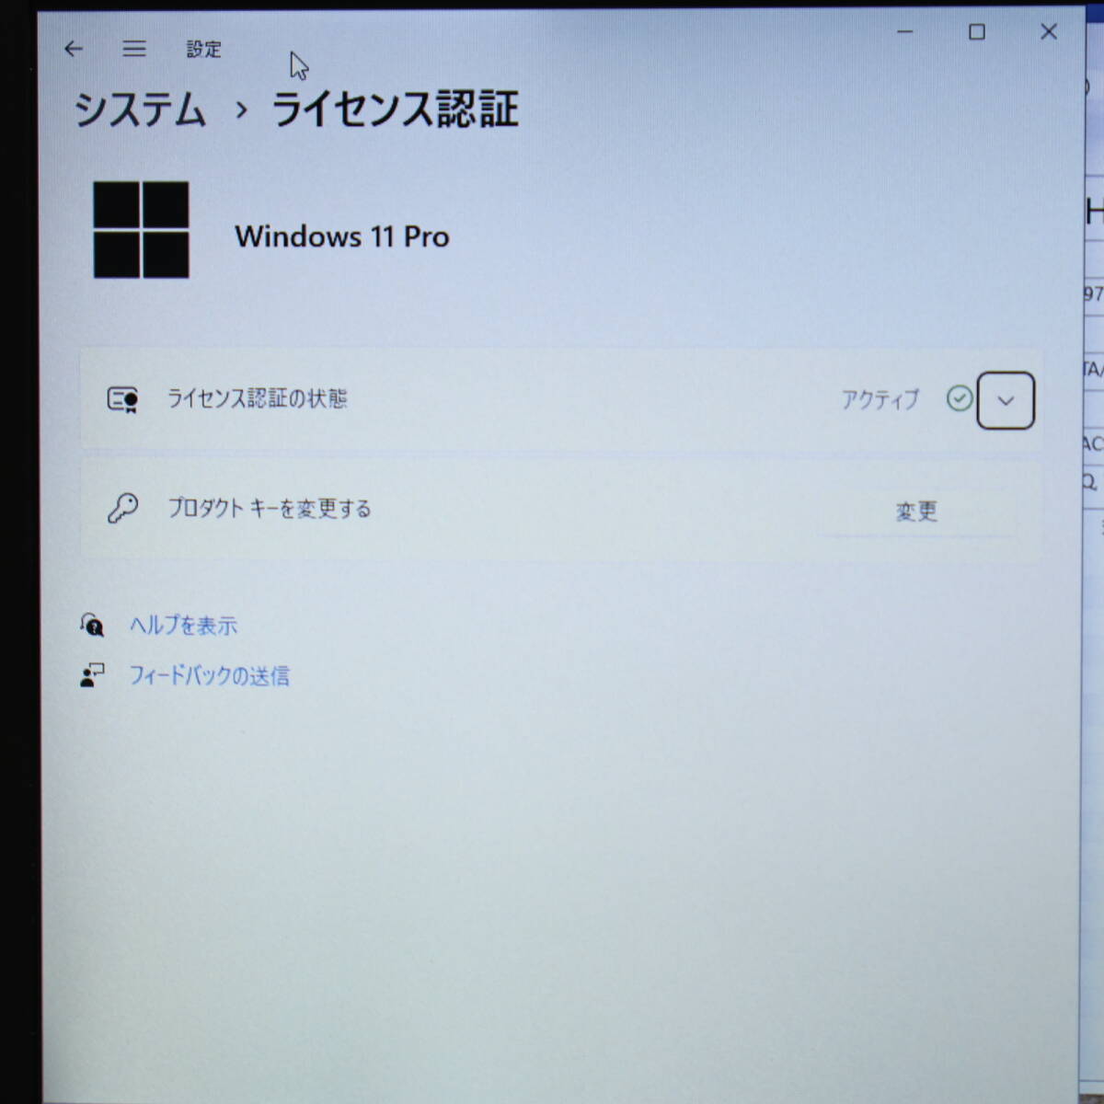Viewport: 1104px width, 1104px height.
Task: Expand the ライセンス認証の状態 chevron
Action: pyautogui.click(x=1006, y=400)
